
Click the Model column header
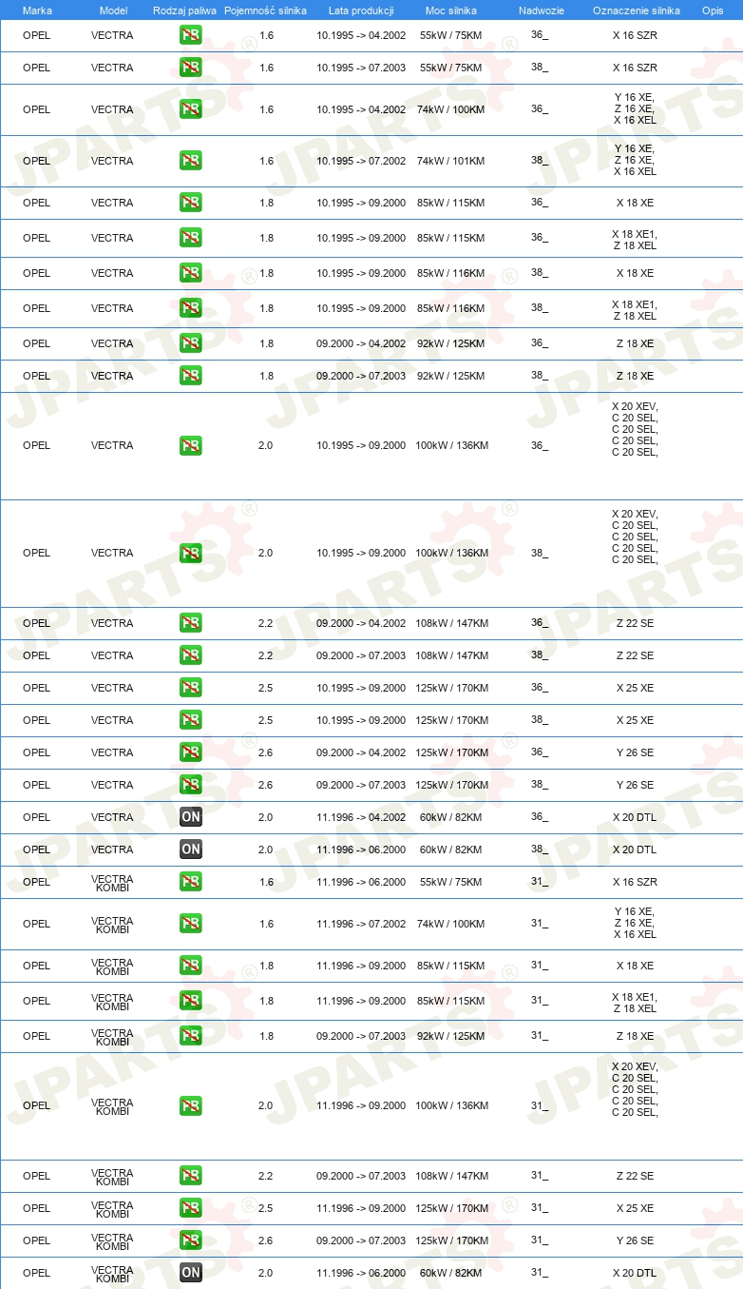(x=113, y=10)
